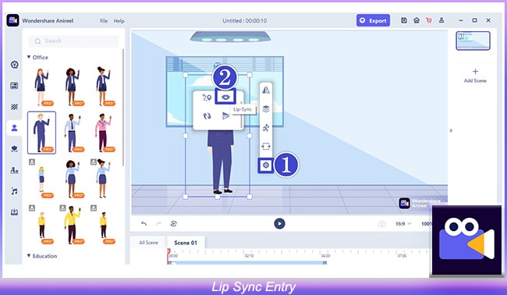Open the shopping cart icon

429,20
